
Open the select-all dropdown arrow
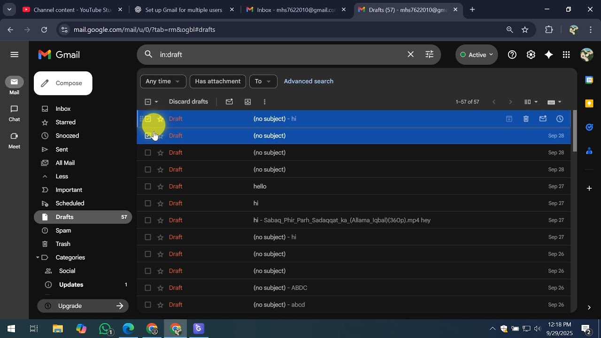pyautogui.click(x=156, y=101)
